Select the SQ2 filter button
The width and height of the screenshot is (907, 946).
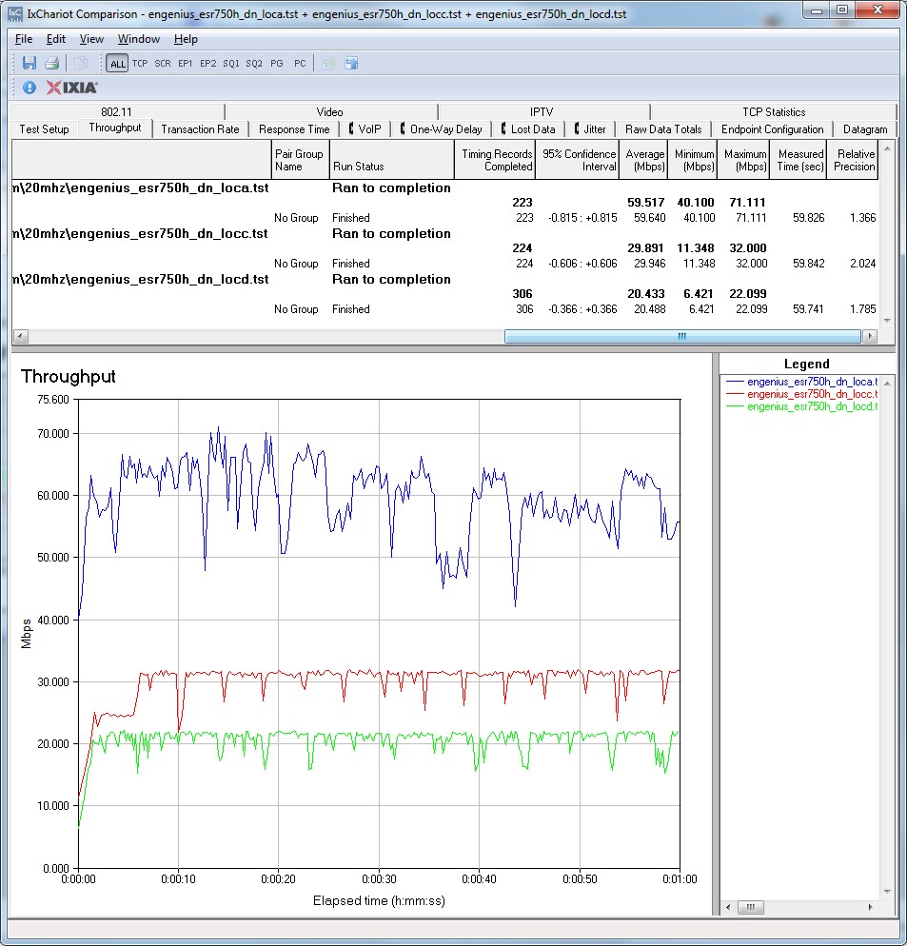(x=254, y=64)
